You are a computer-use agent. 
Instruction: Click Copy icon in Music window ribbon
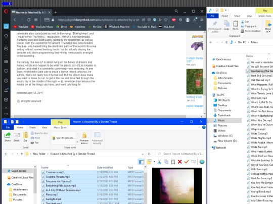tap(226, 25)
